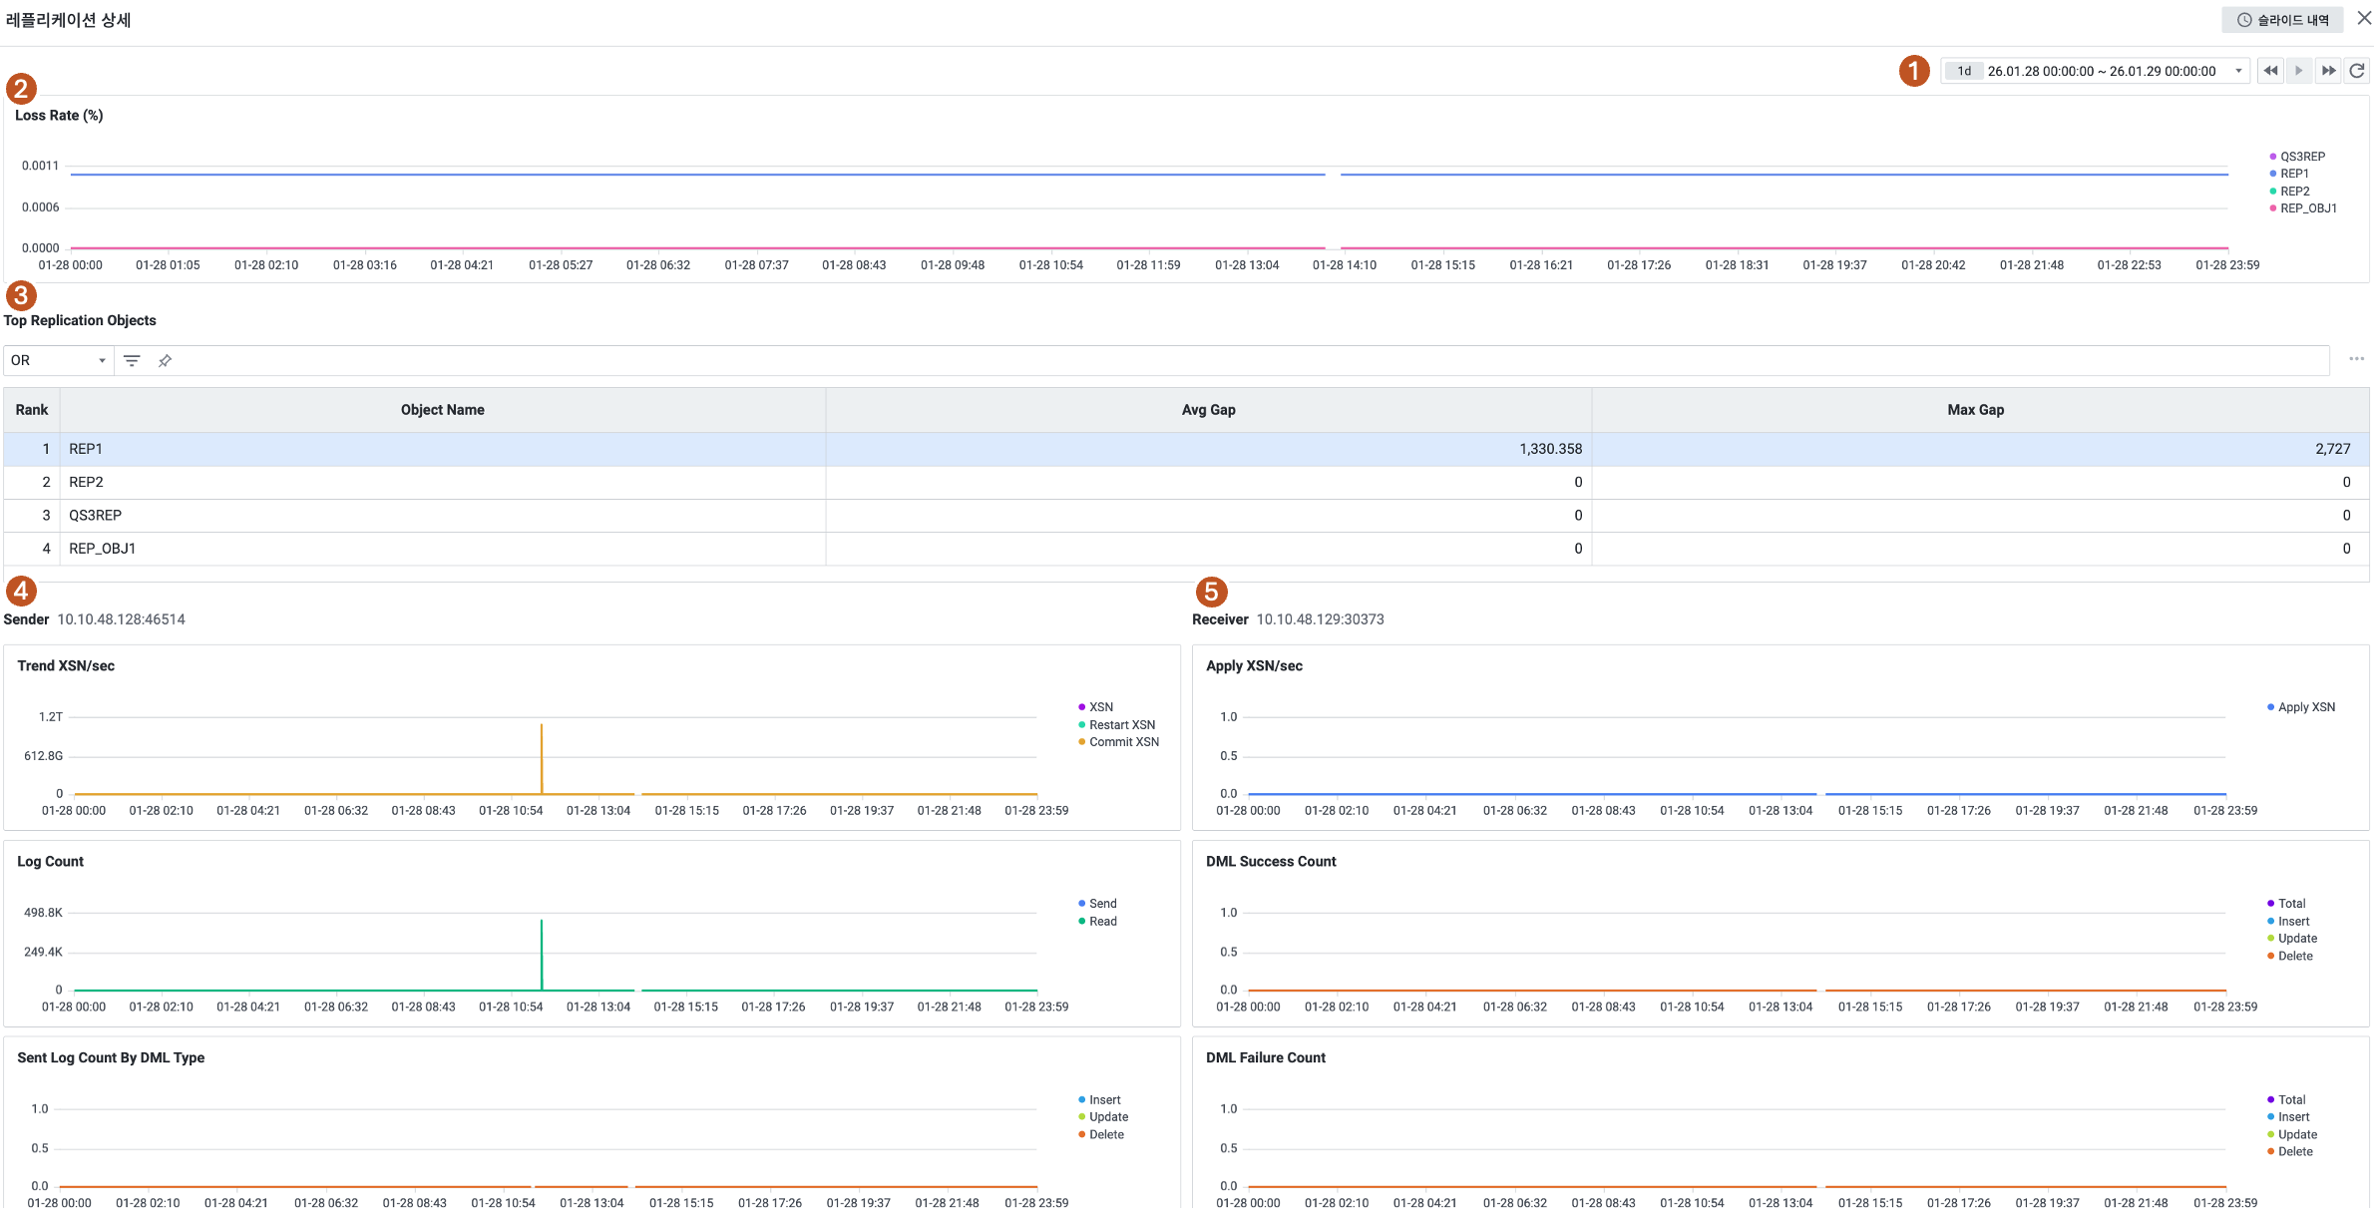The width and height of the screenshot is (2374, 1219).
Task: Sort by the Max Gap column header
Action: [x=1975, y=410]
